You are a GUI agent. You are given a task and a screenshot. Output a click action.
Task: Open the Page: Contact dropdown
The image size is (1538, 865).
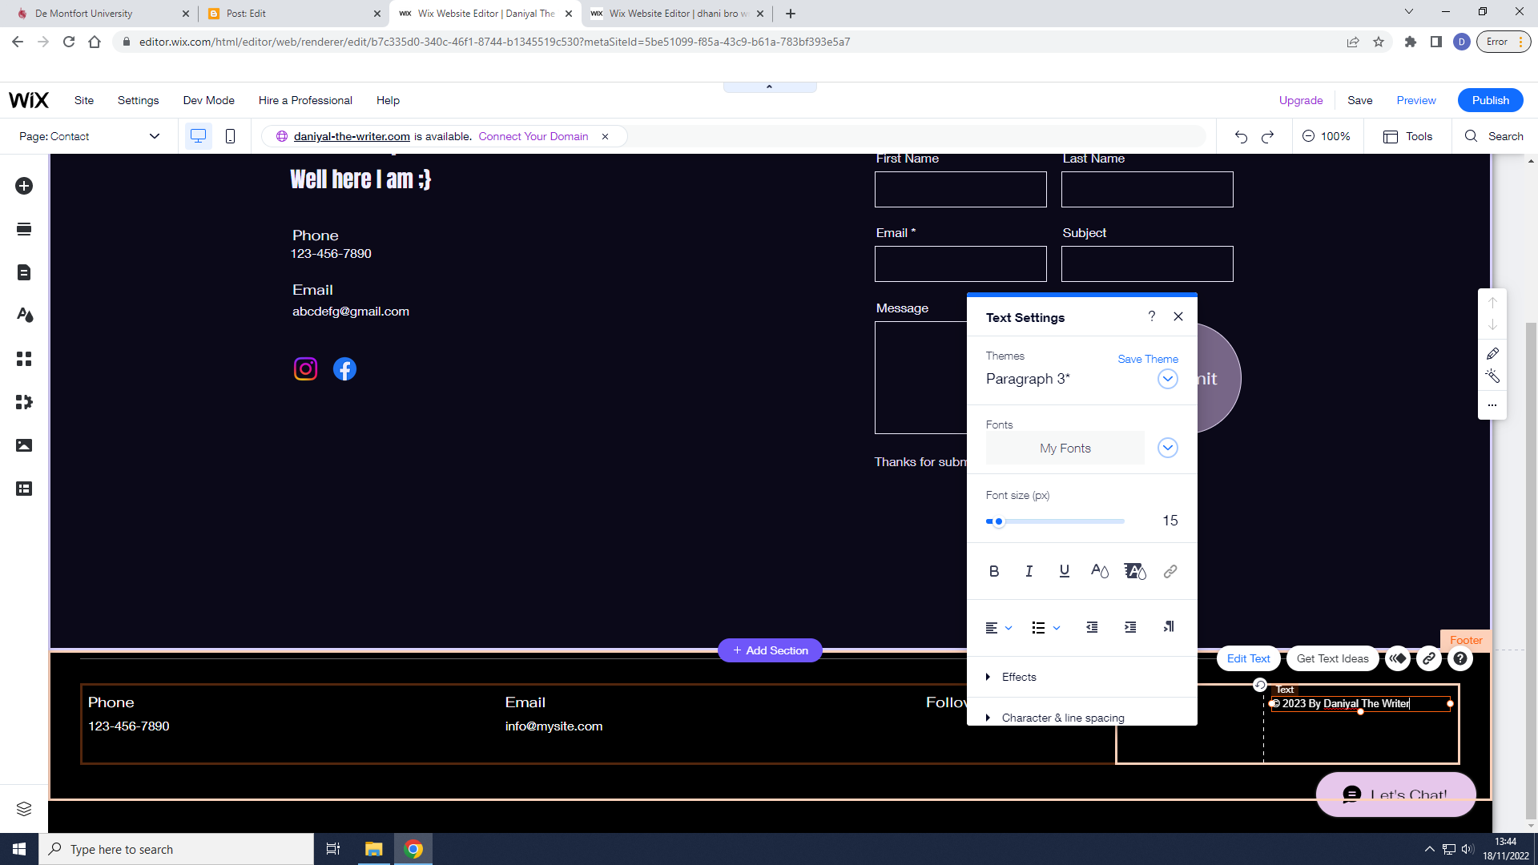click(89, 136)
